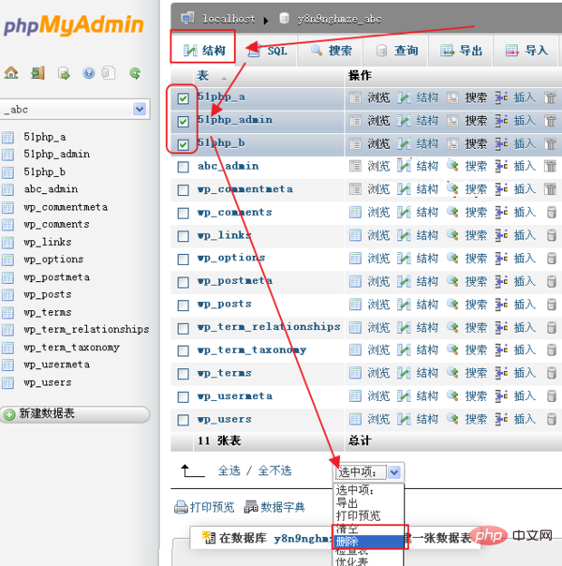Click the empty trash icon for abc_admin
Image resolution: width=562 pixels, height=566 pixels.
(551, 166)
